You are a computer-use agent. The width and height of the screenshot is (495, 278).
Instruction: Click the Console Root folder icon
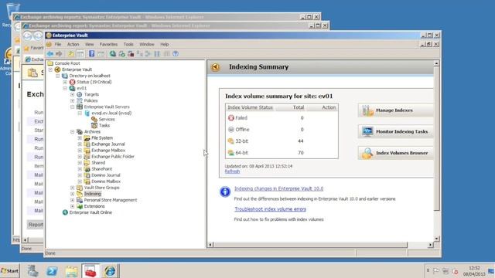50,63
